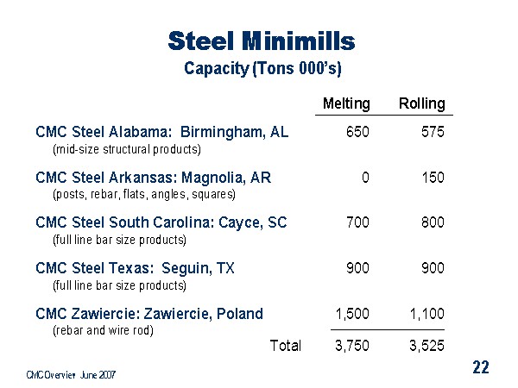Select the CMC Steel Arkansas row label
This screenshot has height=388, width=518.
[153, 178]
